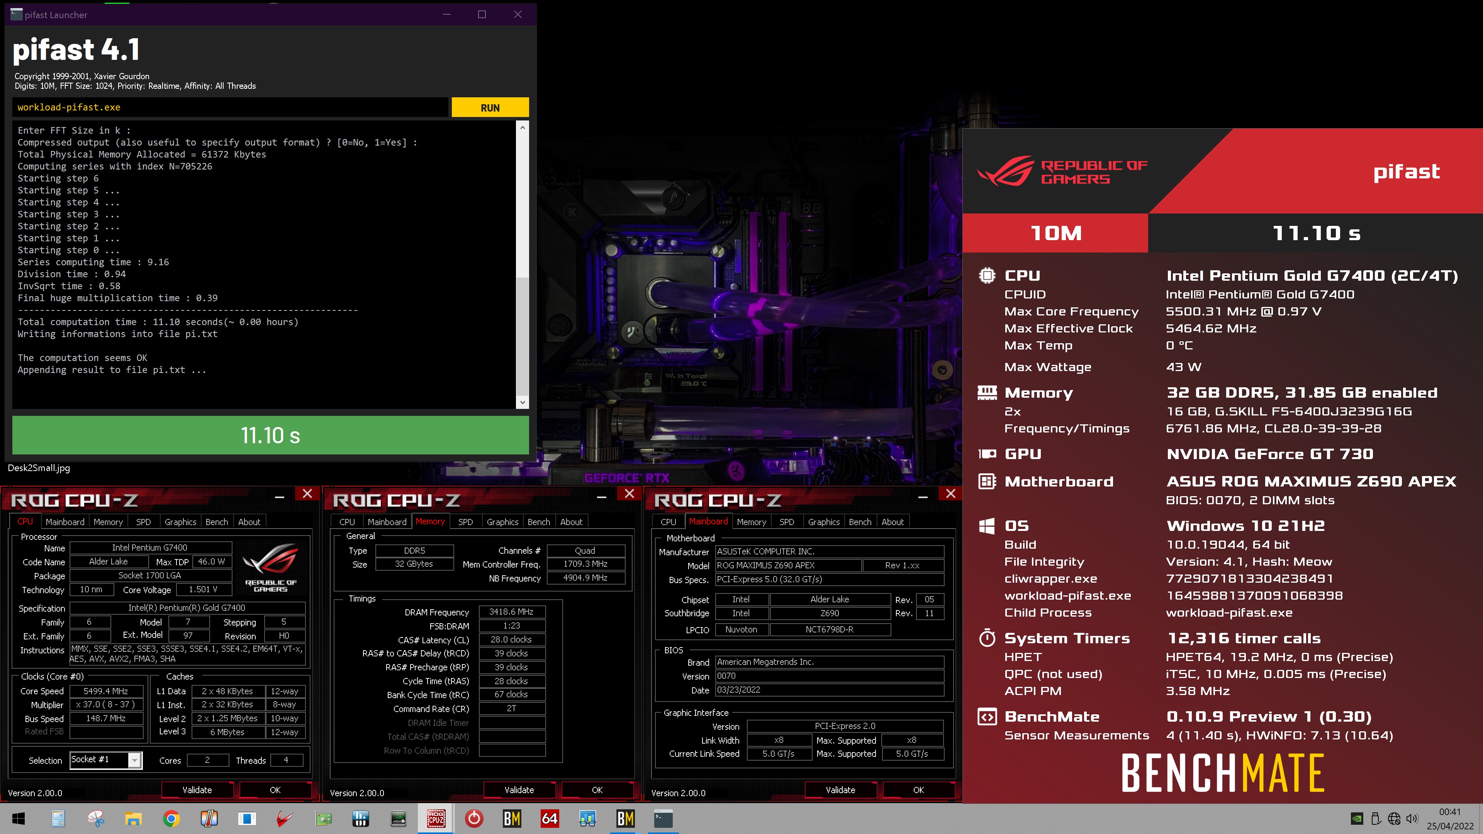Click the scroll-down arrow in the pifast output
This screenshot has width=1483, height=834.
(522, 402)
